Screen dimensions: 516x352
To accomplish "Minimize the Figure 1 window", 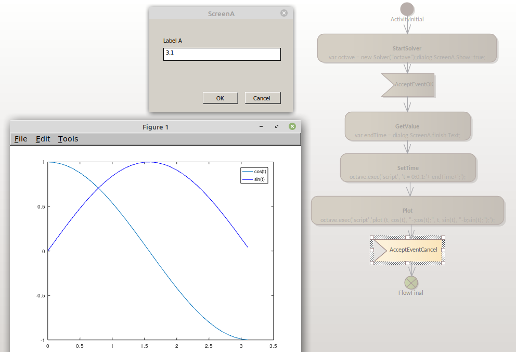I will [x=261, y=126].
